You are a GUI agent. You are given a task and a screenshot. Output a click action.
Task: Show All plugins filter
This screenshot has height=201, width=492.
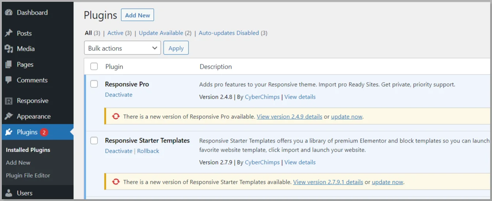[88, 33]
